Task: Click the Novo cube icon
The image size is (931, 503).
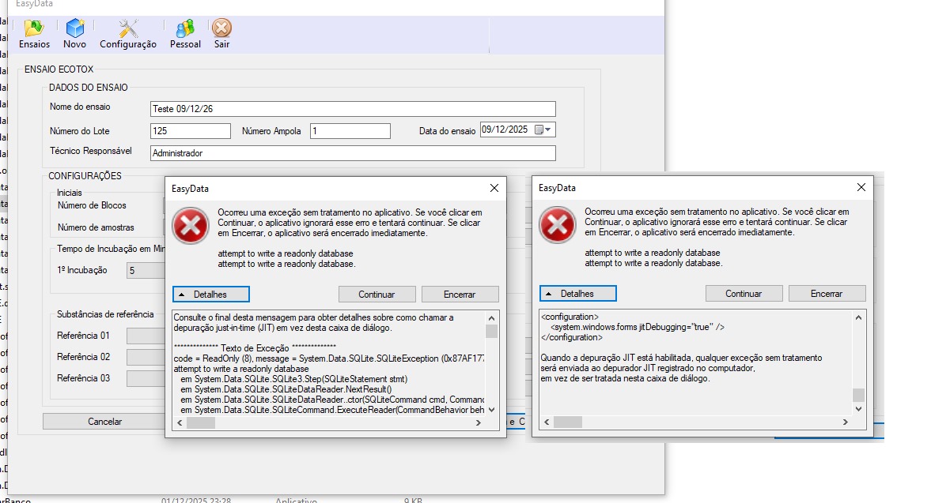Action: pyautogui.click(x=75, y=29)
